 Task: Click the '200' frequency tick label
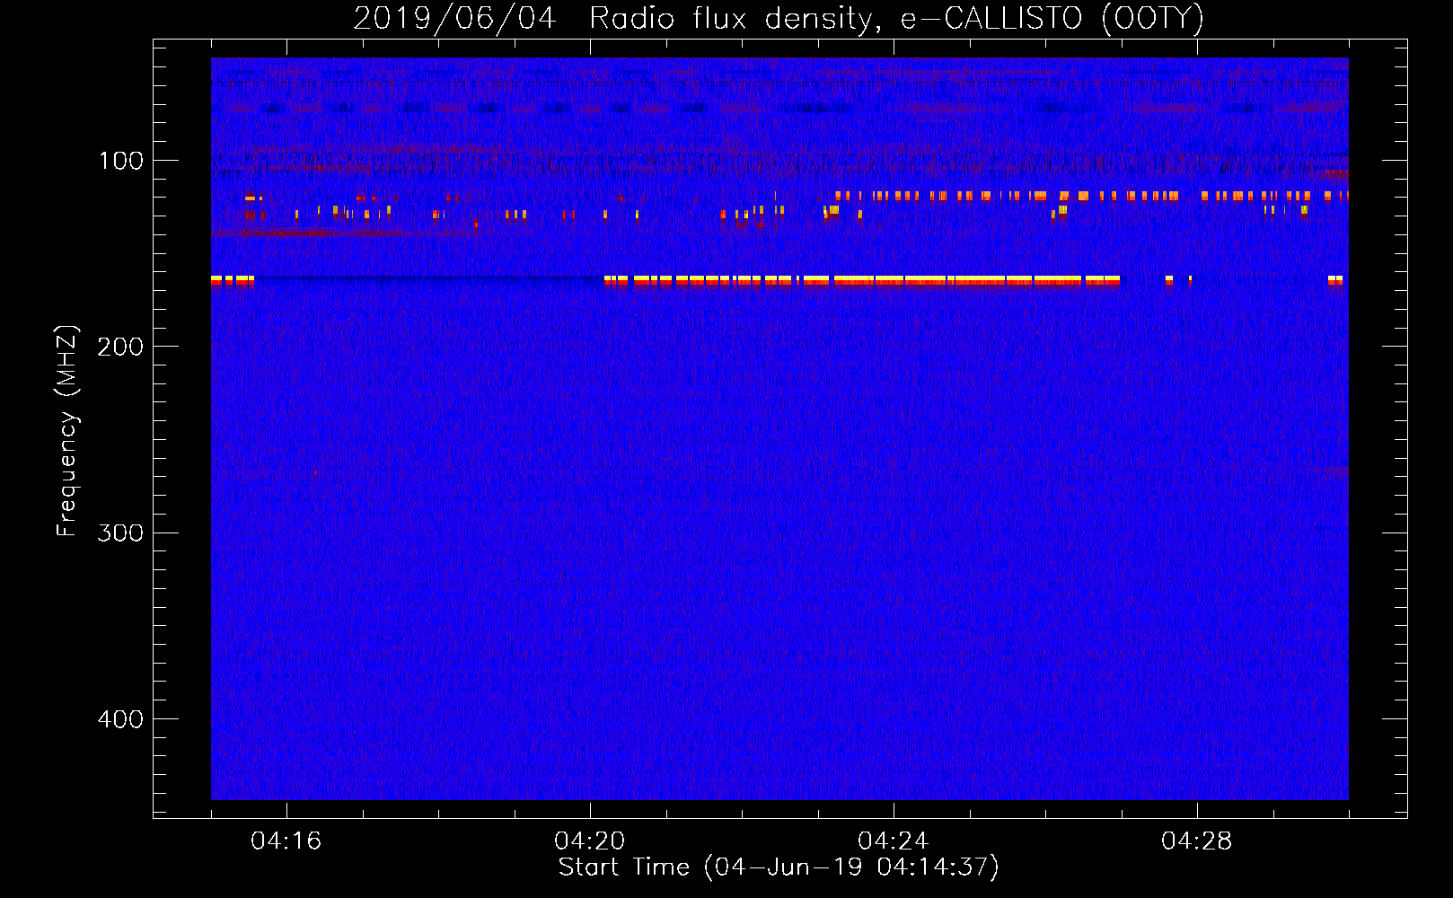pyautogui.click(x=121, y=347)
